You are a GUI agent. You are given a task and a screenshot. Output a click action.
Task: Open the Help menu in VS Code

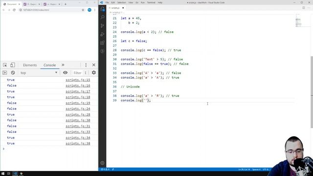click(160, 2)
